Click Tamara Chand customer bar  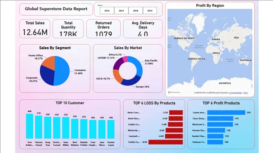(x=39, y=127)
